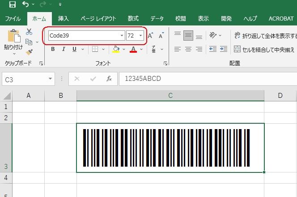The width and height of the screenshot is (297, 197).
Task: Align text to the top of cell
Action: coord(178,34)
